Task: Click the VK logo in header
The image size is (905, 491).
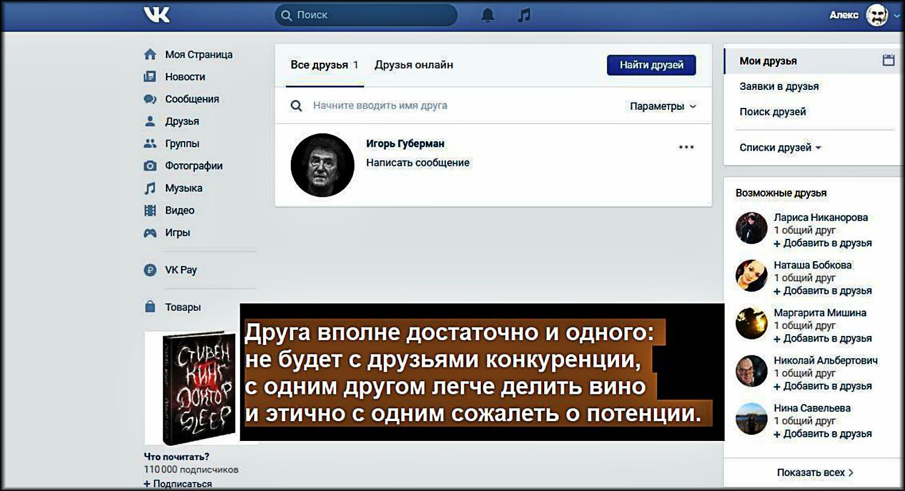Action: 157,15
